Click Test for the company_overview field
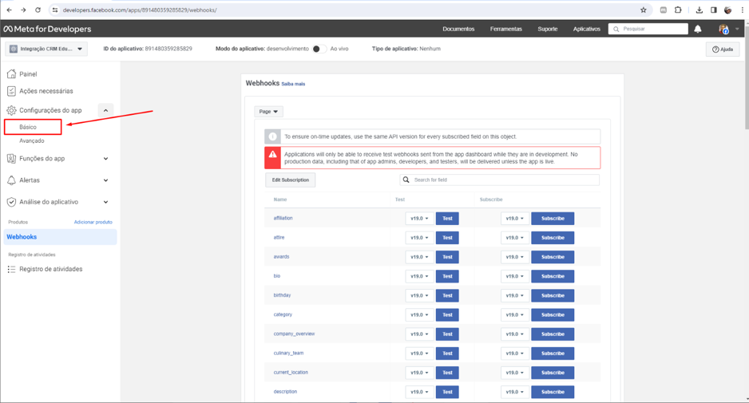Viewport: 749px width, 403px height. [447, 334]
